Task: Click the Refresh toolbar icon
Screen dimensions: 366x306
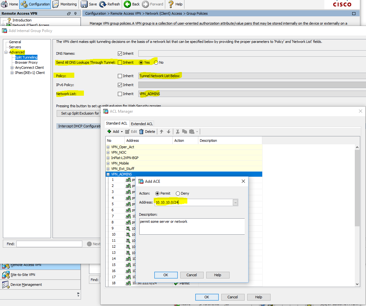Action: [x=103, y=4]
